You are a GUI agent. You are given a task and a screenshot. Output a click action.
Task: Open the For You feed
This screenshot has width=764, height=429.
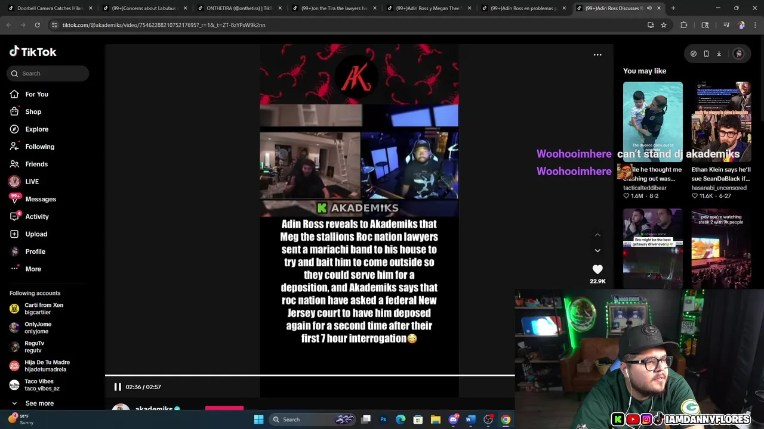(29, 94)
